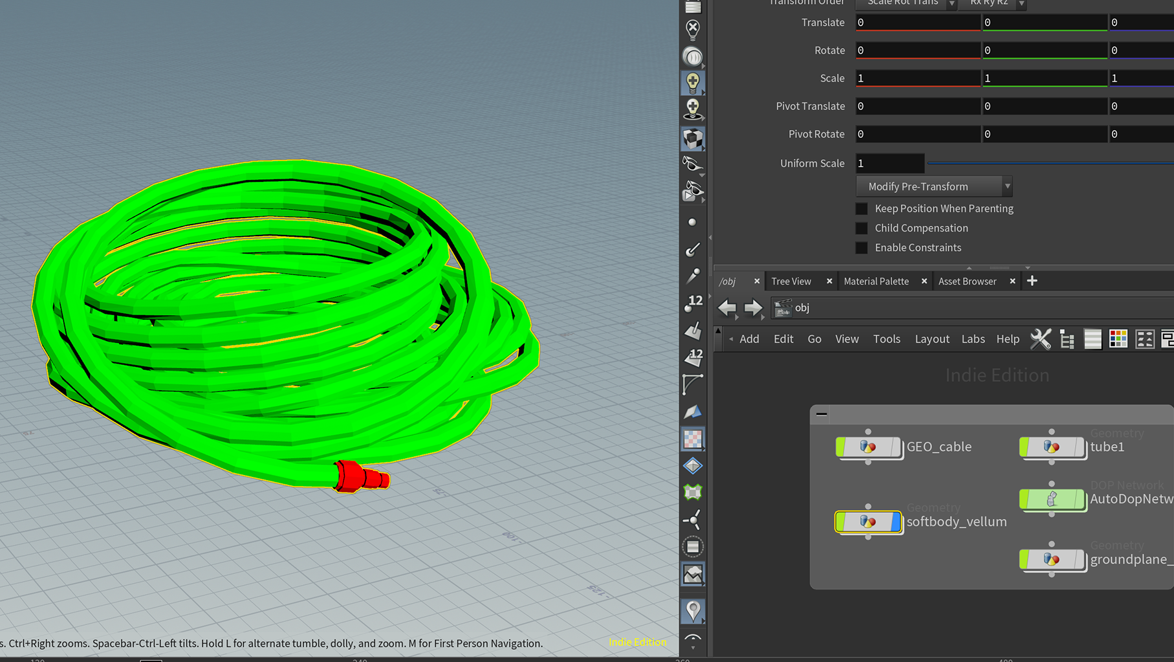The width and height of the screenshot is (1174, 662).
Task: Toggle primitive hulls curve icon
Action: [x=693, y=384]
